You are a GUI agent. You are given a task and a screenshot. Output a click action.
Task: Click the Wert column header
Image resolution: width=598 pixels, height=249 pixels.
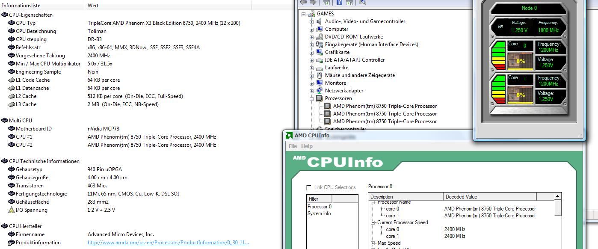point(169,6)
